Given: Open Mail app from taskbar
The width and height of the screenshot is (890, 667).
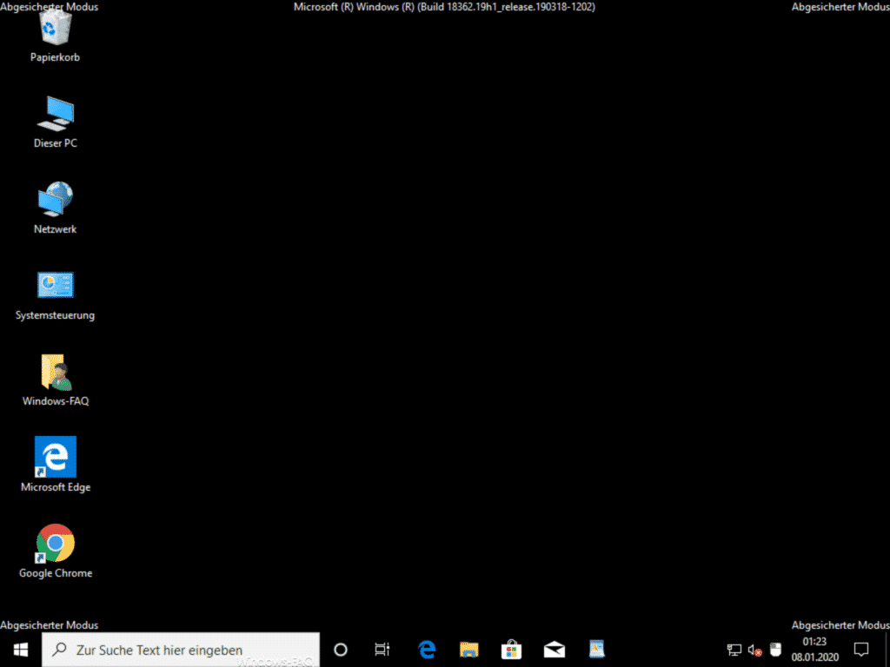Looking at the screenshot, I should coord(554,650).
